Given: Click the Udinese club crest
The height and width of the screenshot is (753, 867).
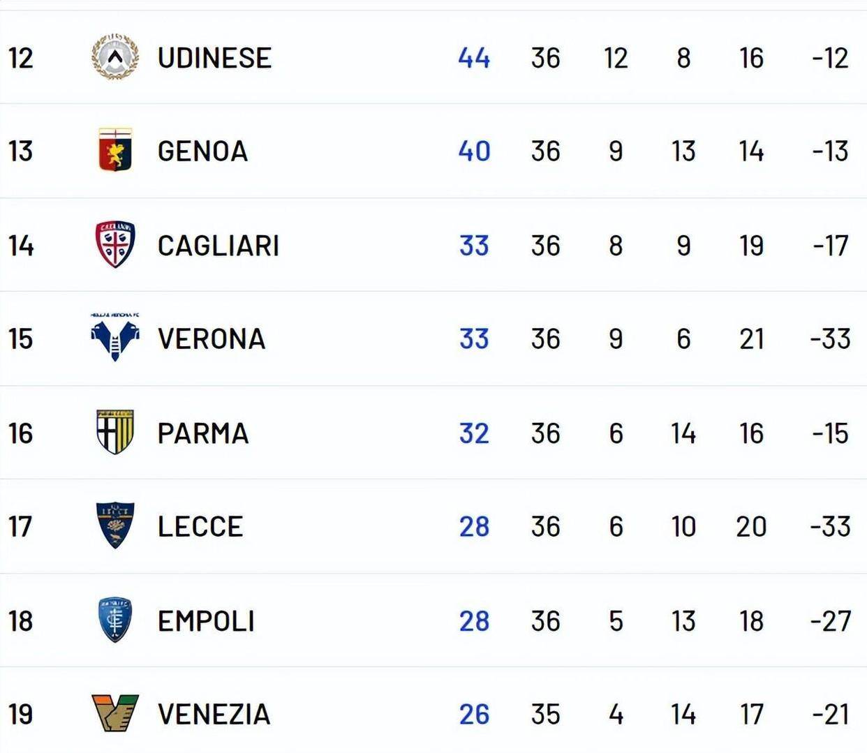Looking at the screenshot, I should point(115,57).
